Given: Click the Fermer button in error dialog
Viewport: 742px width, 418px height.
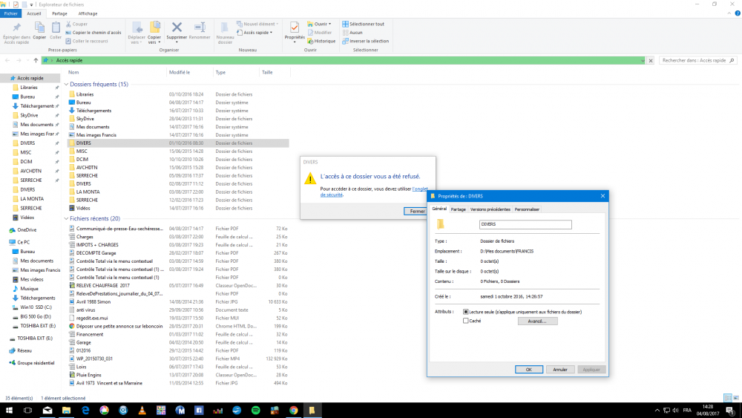Looking at the screenshot, I should 417,211.
